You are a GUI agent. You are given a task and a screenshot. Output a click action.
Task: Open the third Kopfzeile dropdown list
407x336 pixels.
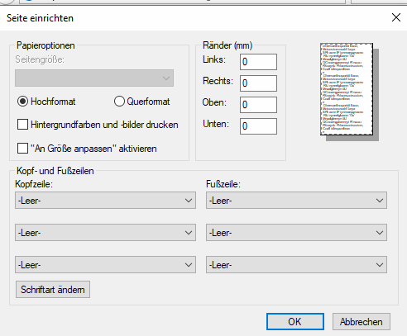coord(105,265)
